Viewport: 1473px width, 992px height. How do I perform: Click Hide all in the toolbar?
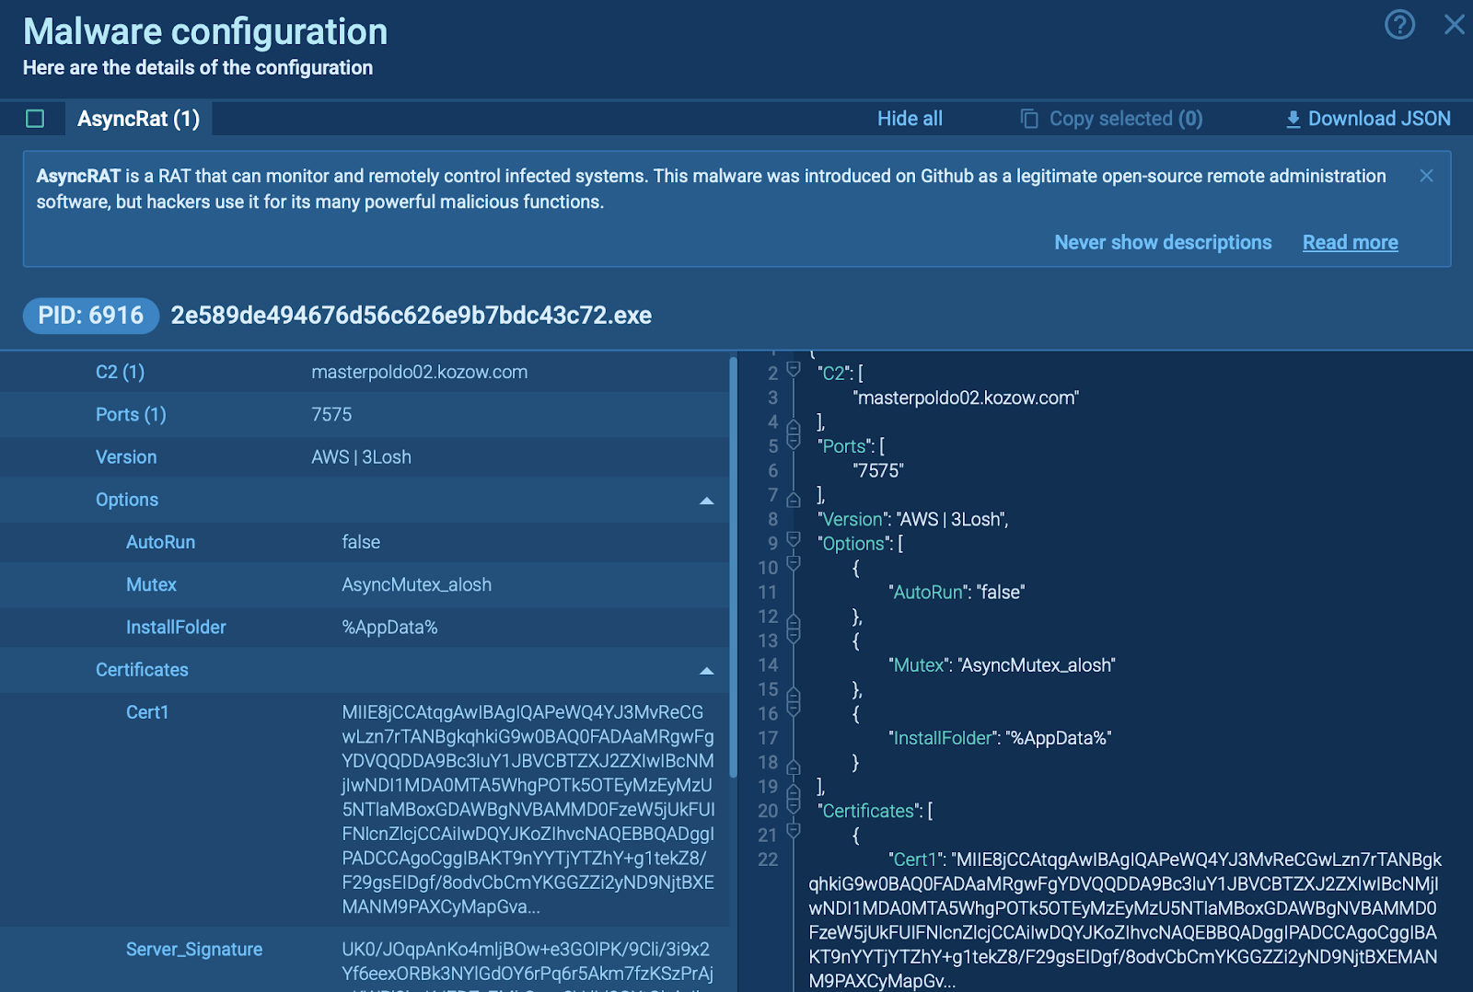909,119
